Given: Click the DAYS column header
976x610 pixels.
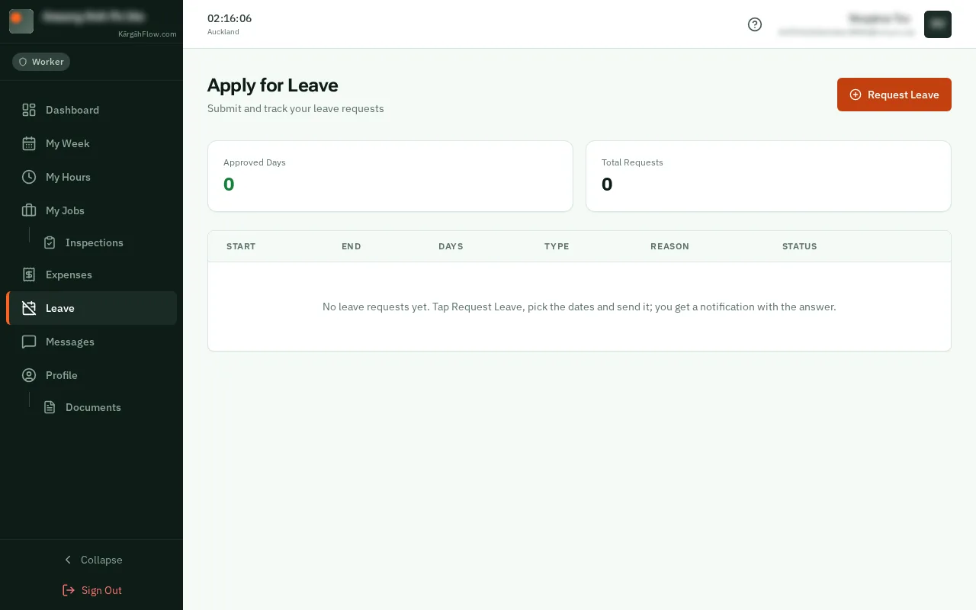Looking at the screenshot, I should click(451, 246).
